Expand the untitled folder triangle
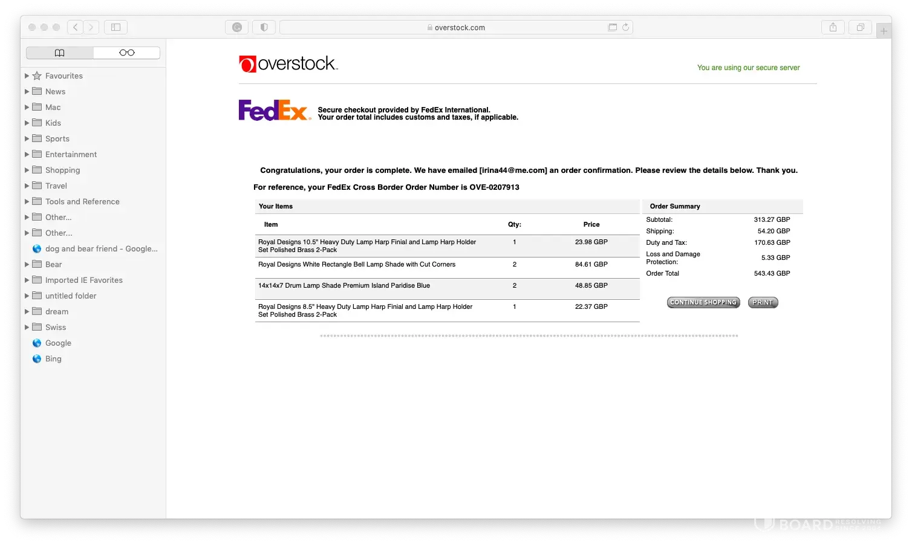 click(27, 296)
